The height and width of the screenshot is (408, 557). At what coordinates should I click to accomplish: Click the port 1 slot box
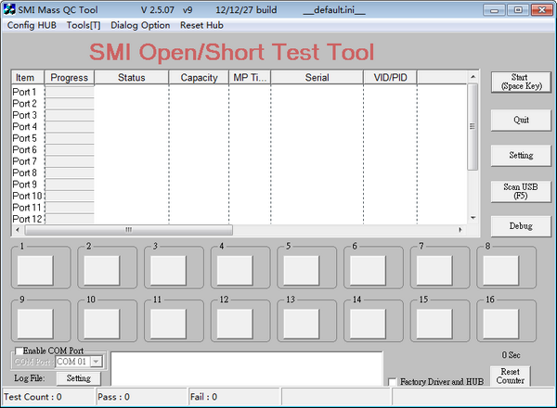[35, 269]
